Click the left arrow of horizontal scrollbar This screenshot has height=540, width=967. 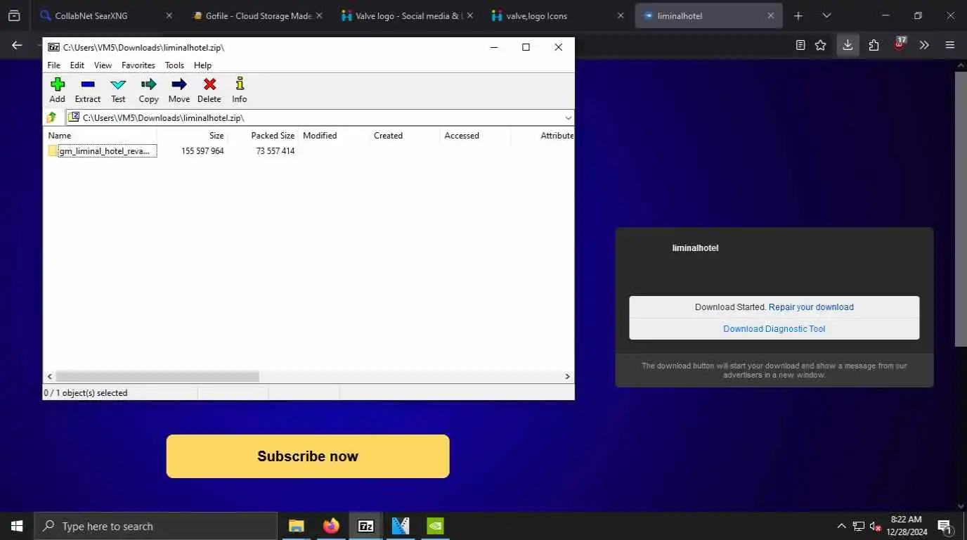[49, 377]
